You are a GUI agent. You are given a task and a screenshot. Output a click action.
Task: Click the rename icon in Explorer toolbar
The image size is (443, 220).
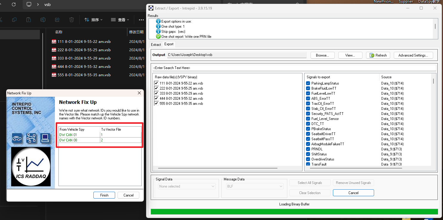[x=43, y=20]
